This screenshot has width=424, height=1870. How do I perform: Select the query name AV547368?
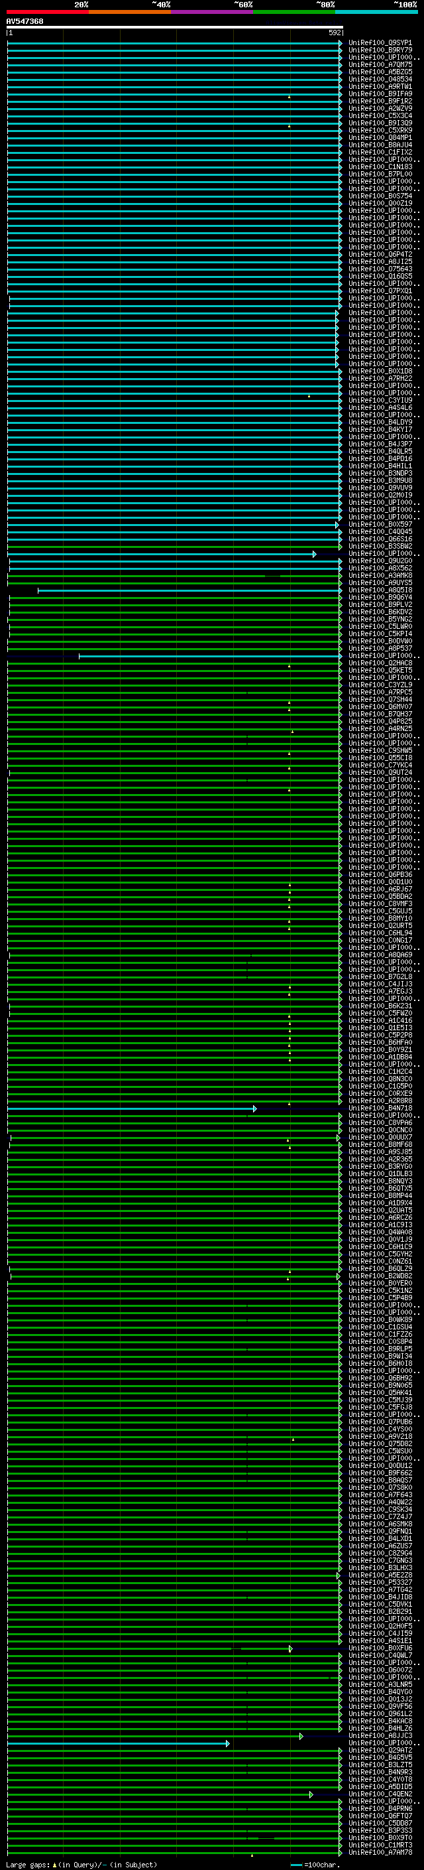point(25,22)
